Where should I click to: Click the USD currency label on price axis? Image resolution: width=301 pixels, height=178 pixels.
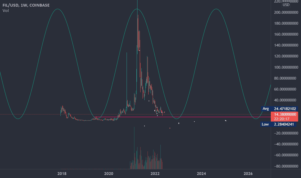click(286, 5)
